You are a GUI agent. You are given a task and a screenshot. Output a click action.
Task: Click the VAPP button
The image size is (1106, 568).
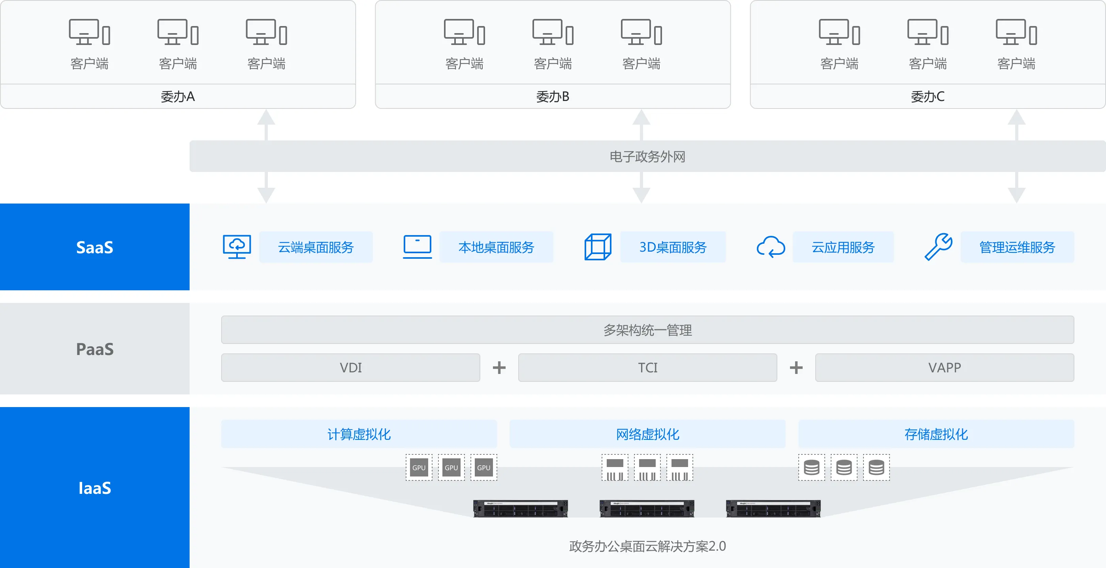944,367
